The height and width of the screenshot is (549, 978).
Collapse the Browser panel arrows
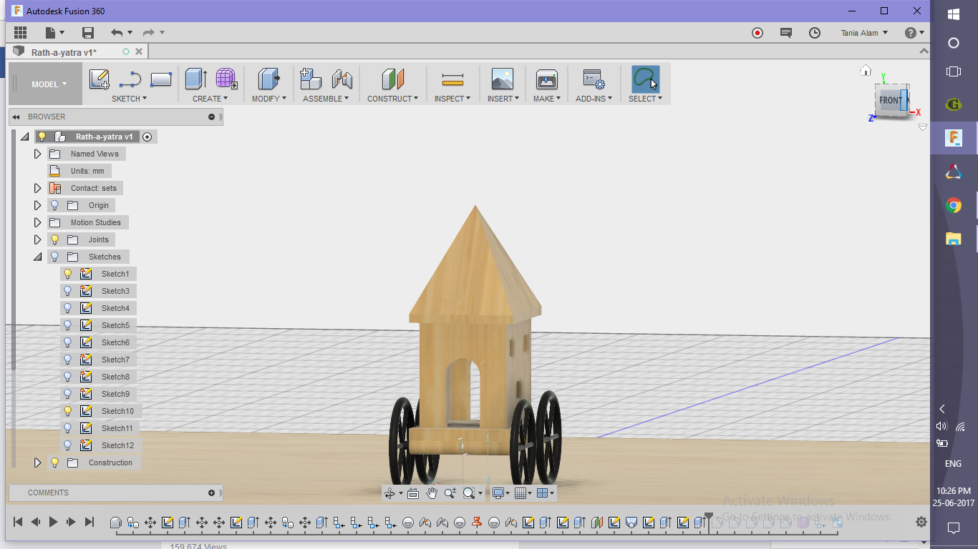(16, 117)
